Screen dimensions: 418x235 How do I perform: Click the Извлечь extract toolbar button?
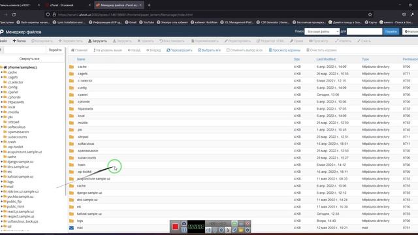(x=343, y=41)
